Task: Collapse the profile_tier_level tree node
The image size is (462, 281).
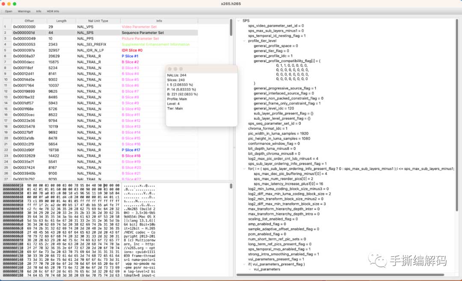Action: coord(244,41)
